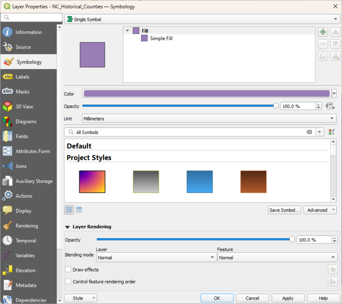
Task: Open the Unit Millimeters dropdown
Action: (209, 118)
